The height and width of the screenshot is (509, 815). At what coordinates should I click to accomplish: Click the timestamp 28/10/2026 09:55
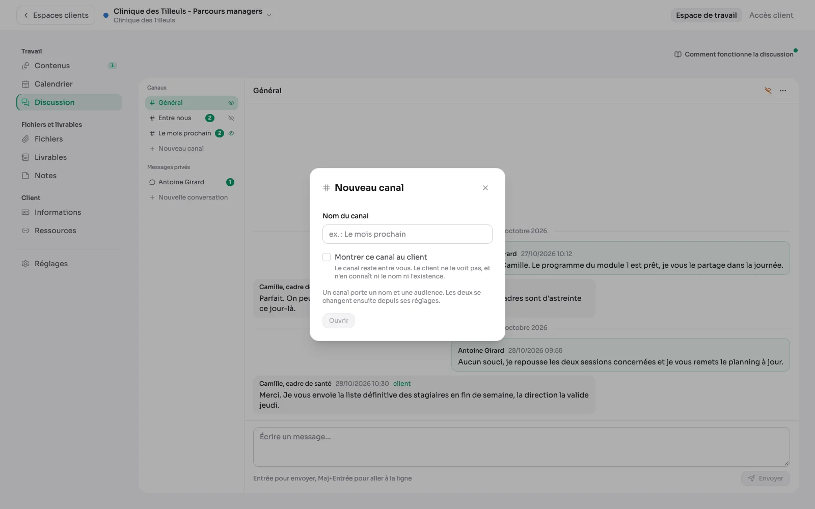click(535, 351)
